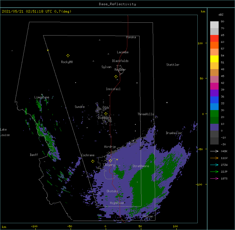The height and width of the screenshot is (230, 235).
Task: Click the Ponoka city label
Action: (x=131, y=37)
